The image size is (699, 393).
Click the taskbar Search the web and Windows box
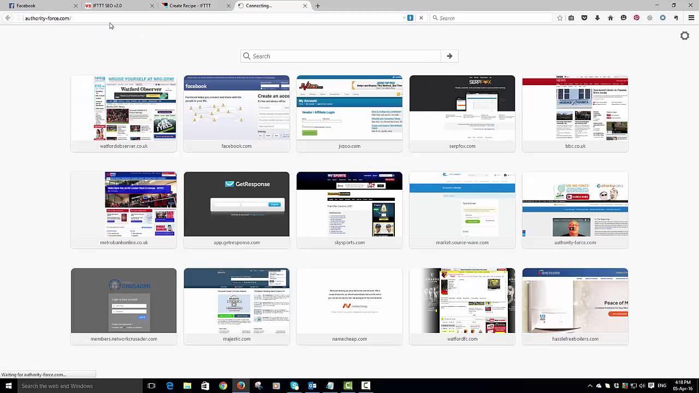pos(80,386)
